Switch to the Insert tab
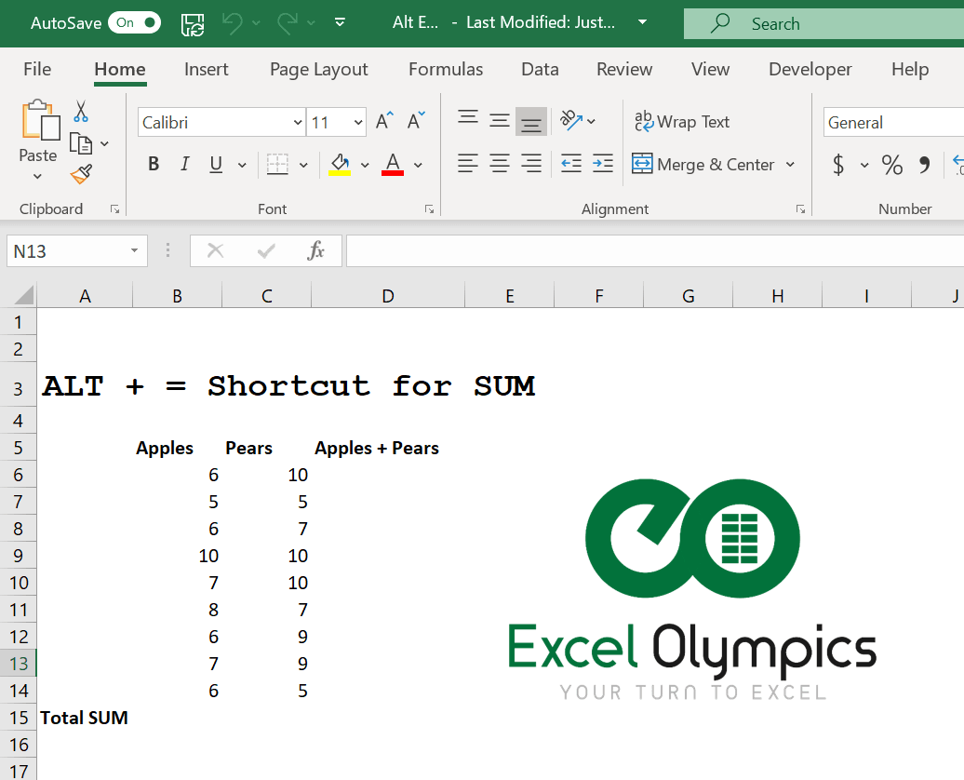 tap(206, 69)
